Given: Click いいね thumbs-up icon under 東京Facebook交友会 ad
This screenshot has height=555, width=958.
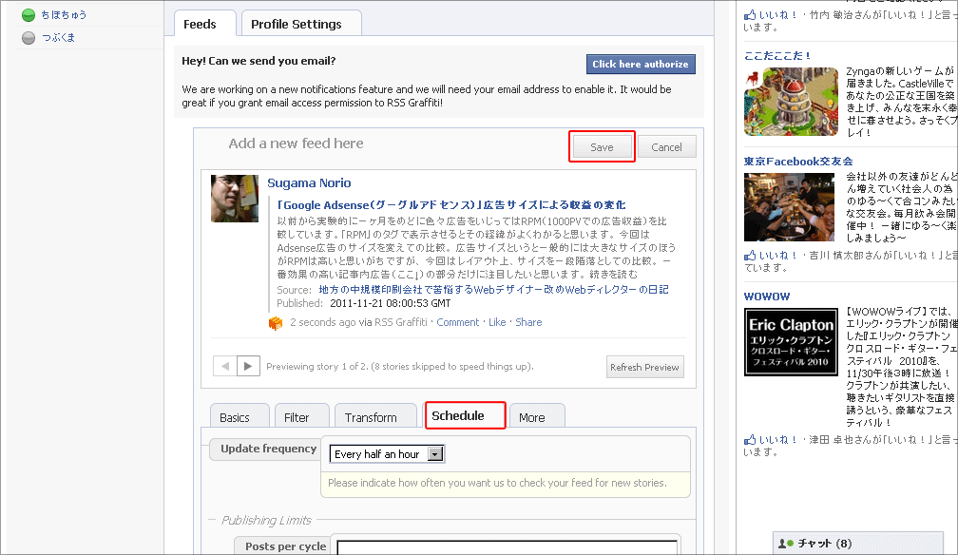Looking at the screenshot, I should (x=750, y=255).
